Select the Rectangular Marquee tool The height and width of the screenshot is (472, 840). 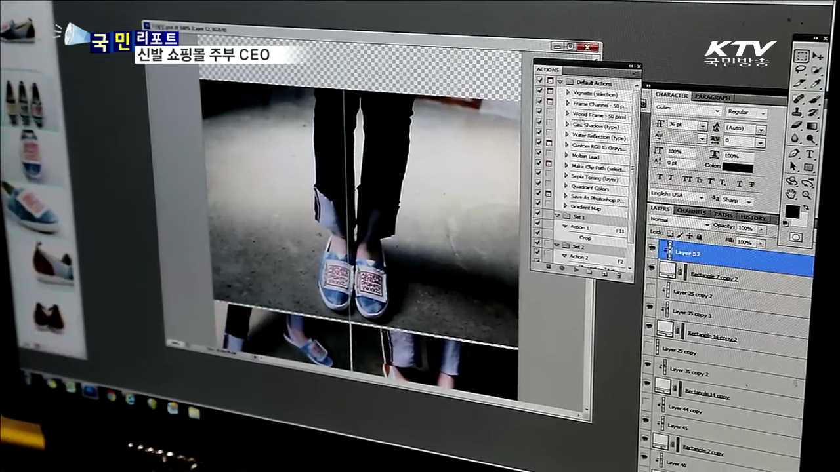[801, 56]
